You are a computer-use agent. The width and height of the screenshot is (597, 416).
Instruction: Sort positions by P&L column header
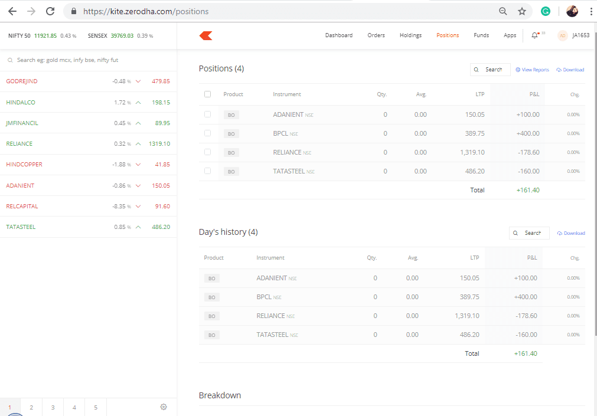tap(534, 94)
